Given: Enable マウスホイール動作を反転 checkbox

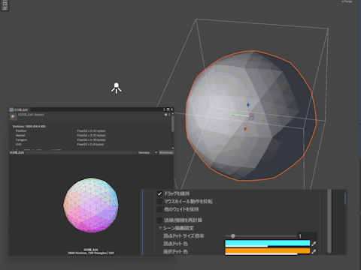Looking at the screenshot, I should pyautogui.click(x=159, y=202).
